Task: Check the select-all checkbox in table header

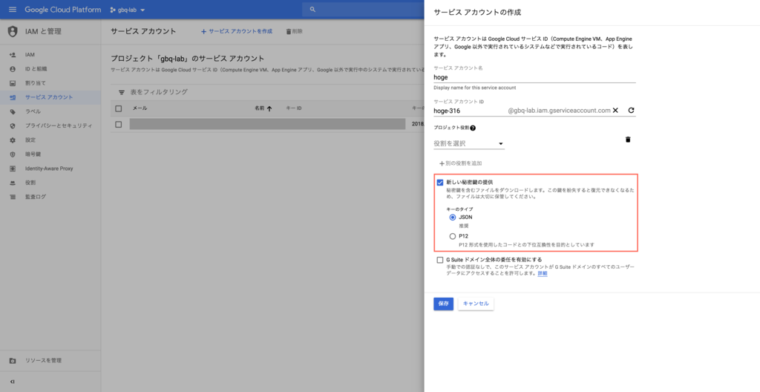Action: pos(118,108)
